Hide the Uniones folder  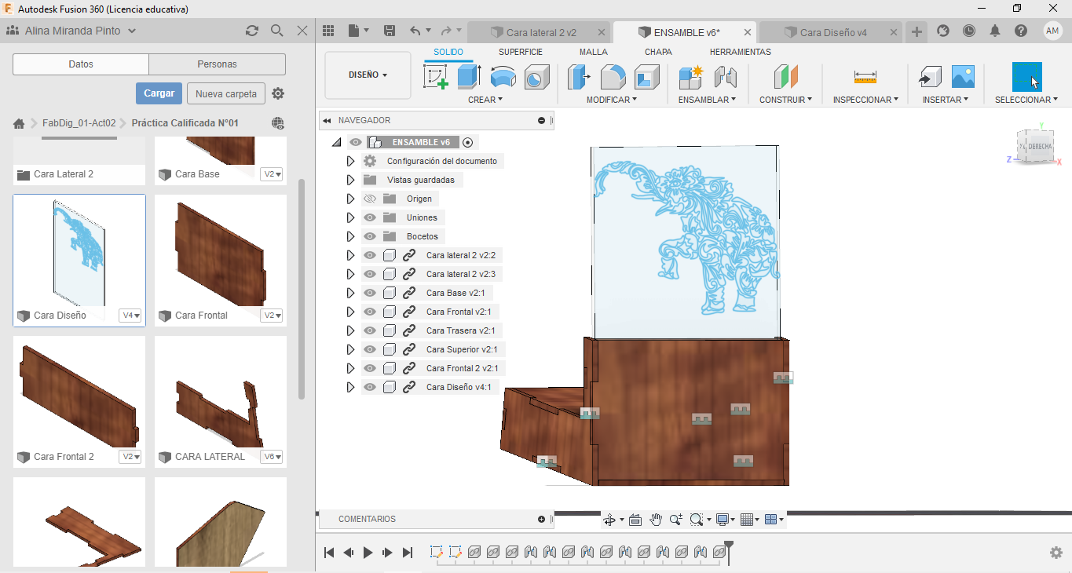pyautogui.click(x=370, y=217)
